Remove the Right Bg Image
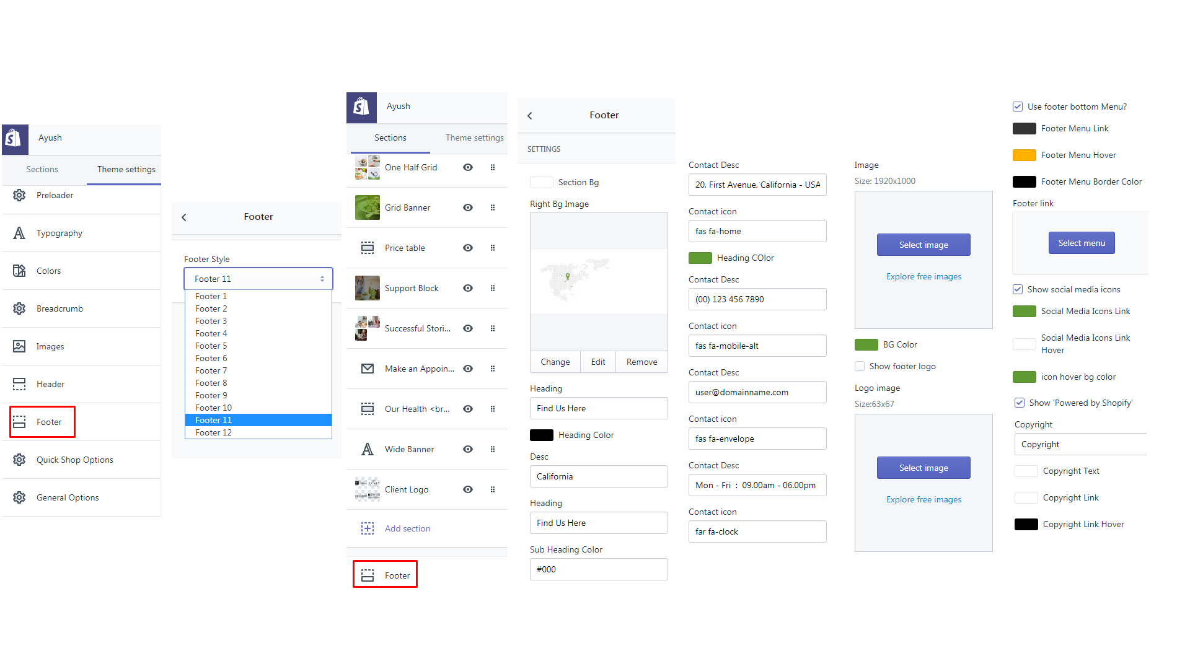Screen dimensions: 1190x669 coord(641,362)
